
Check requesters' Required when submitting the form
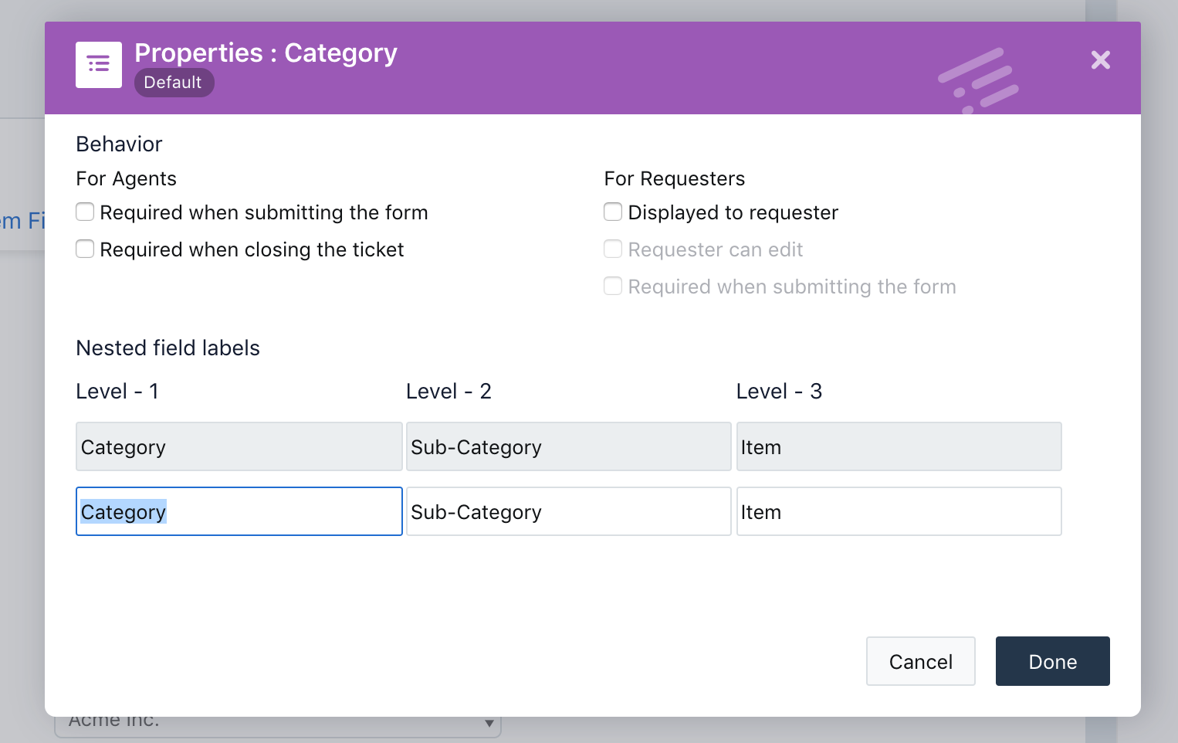(x=613, y=287)
